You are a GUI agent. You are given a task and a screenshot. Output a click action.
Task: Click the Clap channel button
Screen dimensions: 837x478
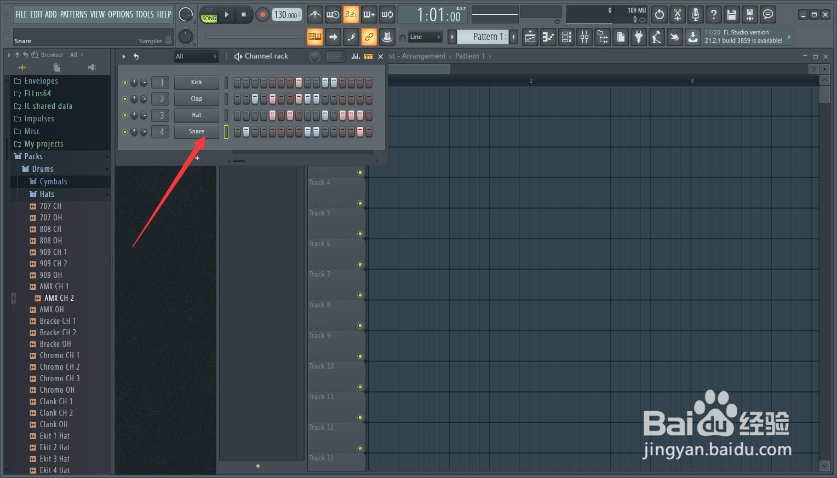pyautogui.click(x=197, y=99)
